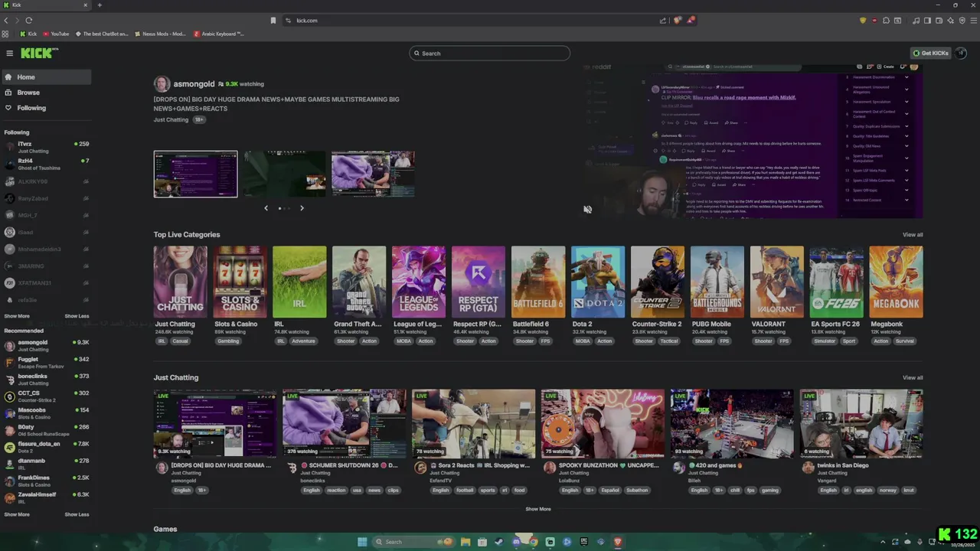Viewport: 980px width, 551px height.
Task: Open ITwrz in the Following list
Action: (x=46, y=147)
